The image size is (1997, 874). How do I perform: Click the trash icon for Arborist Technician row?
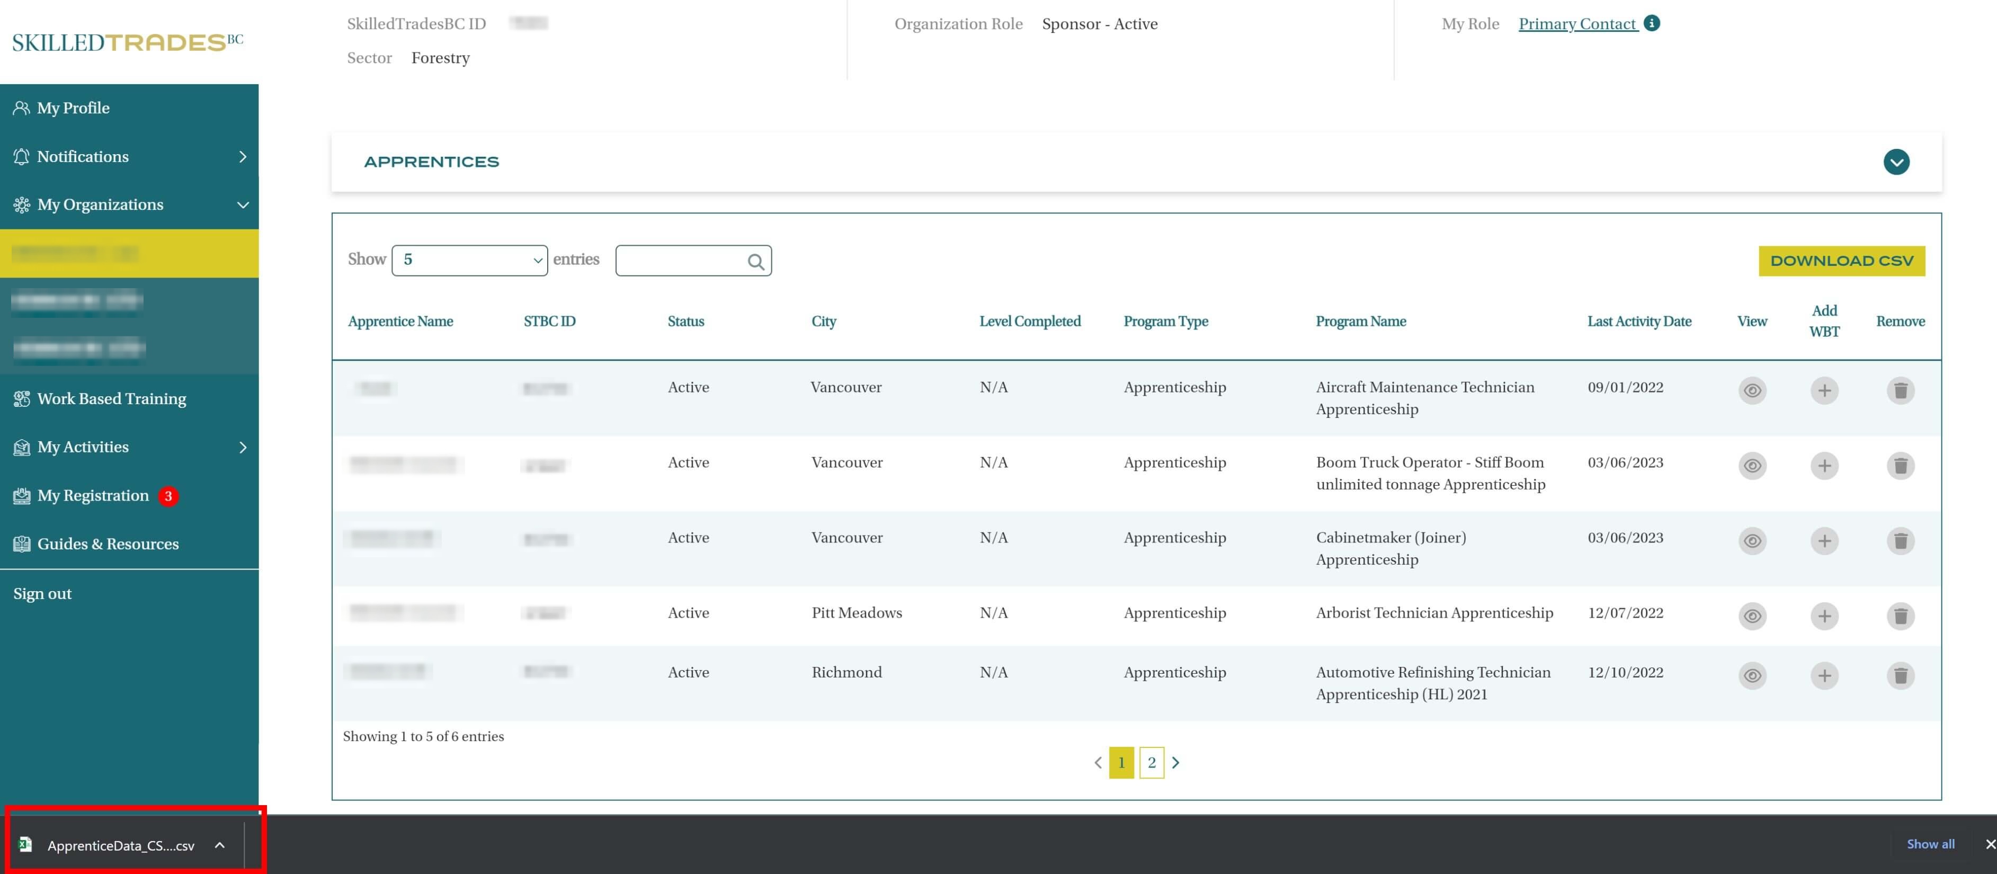[x=1900, y=616]
